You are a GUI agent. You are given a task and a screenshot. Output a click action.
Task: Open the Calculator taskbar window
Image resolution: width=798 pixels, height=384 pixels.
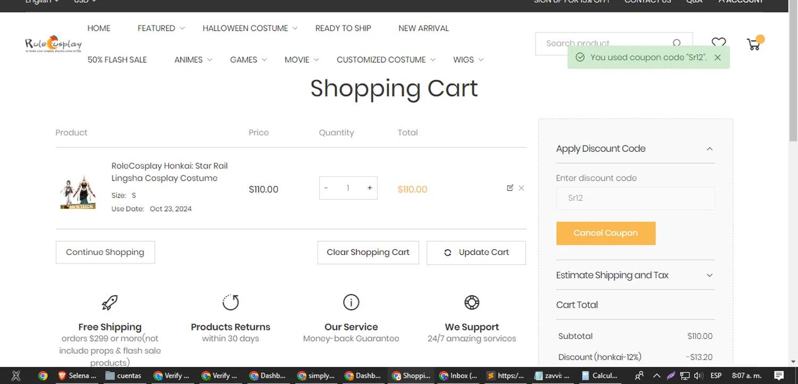pos(600,376)
